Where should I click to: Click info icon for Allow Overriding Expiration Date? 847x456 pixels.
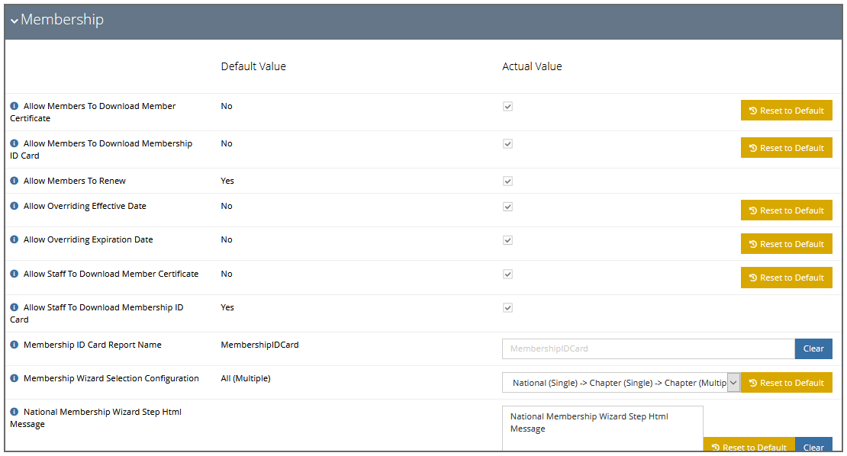point(14,239)
